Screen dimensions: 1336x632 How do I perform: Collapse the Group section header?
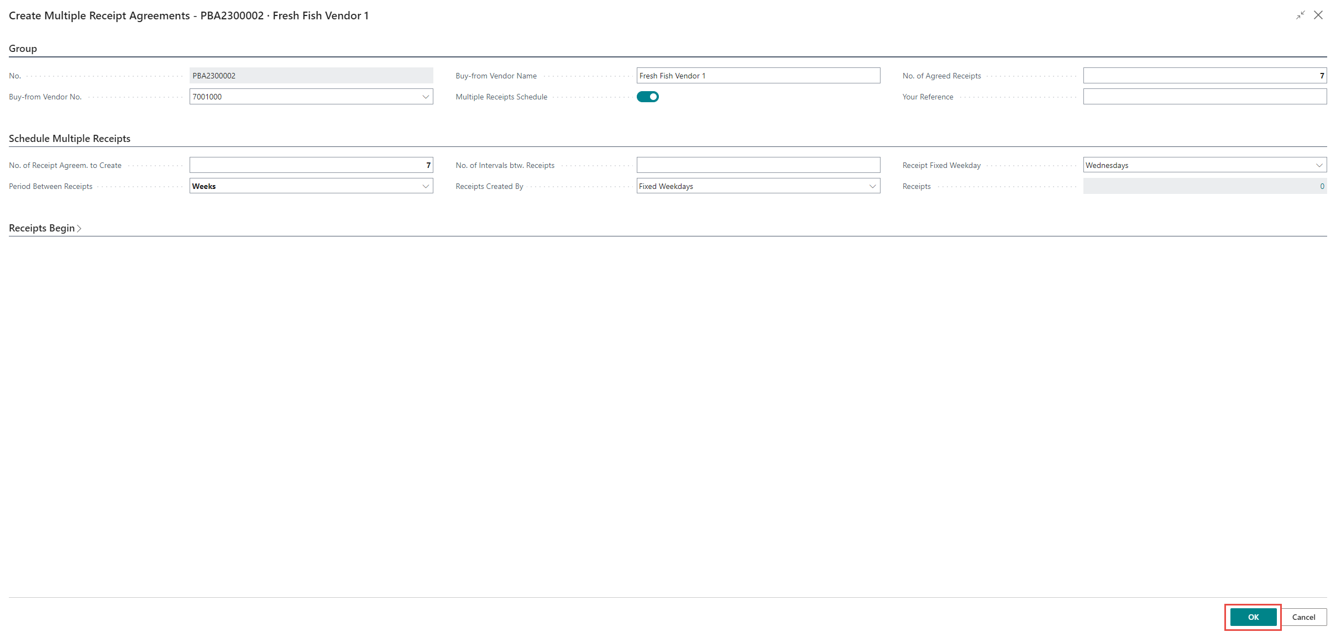[x=23, y=49]
